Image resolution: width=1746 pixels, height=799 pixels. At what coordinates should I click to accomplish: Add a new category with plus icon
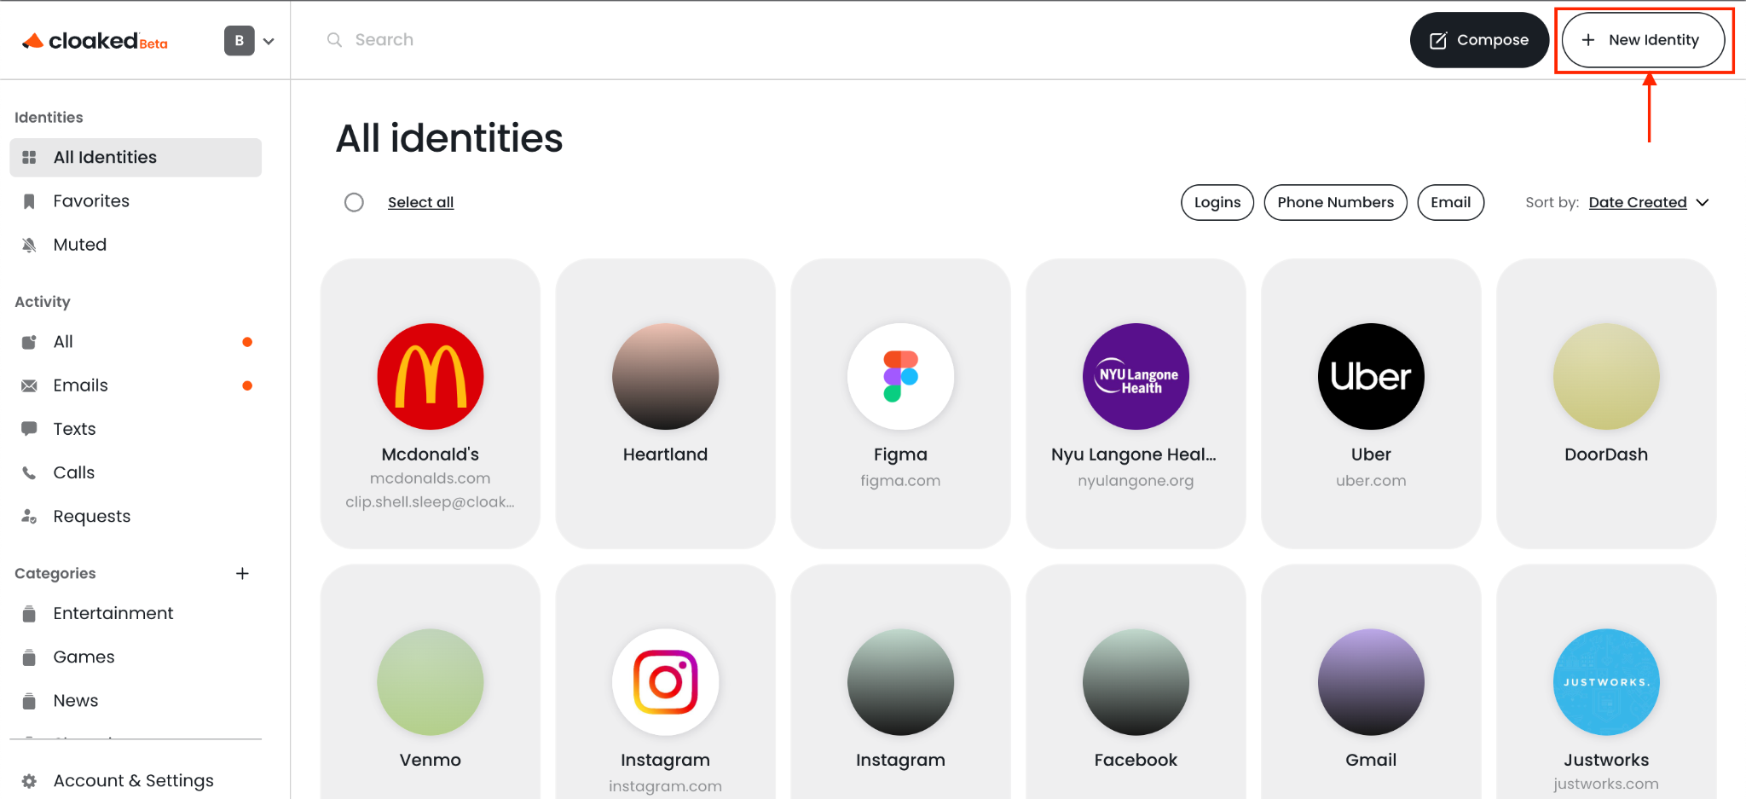point(242,574)
